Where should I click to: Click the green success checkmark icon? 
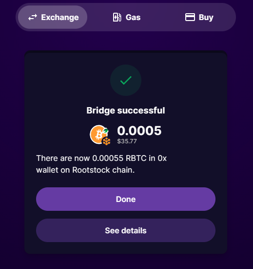(126, 80)
